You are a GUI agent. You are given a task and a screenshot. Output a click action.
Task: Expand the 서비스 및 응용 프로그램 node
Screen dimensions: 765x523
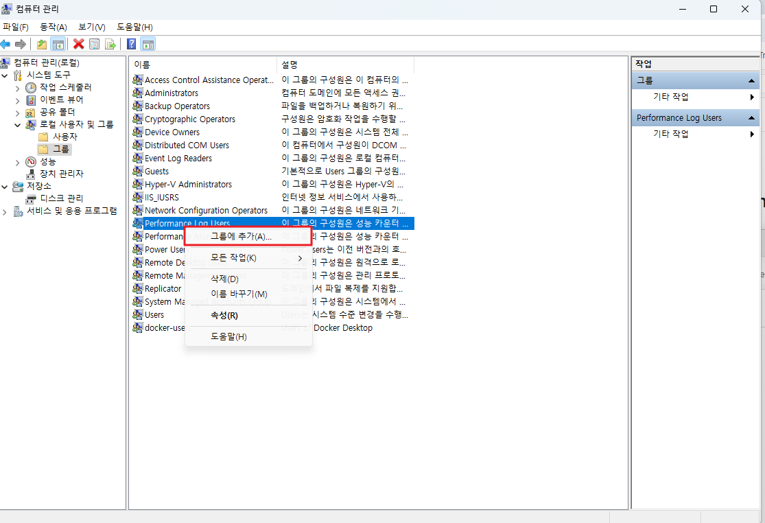pos(5,211)
